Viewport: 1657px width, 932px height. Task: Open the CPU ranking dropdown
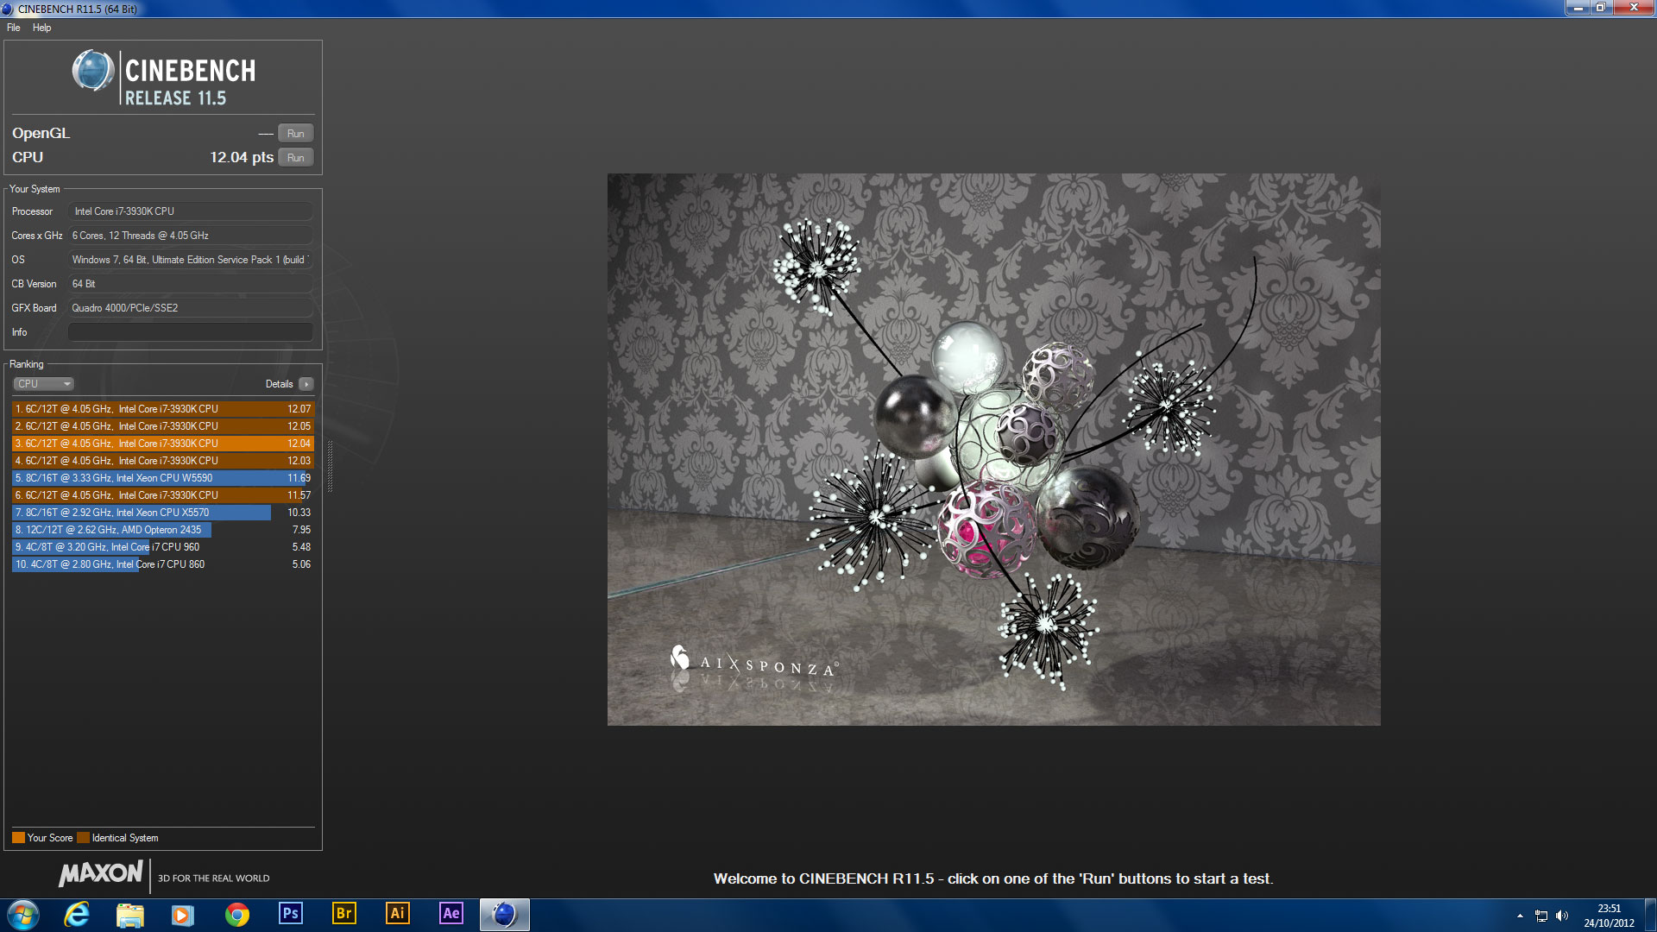click(43, 384)
